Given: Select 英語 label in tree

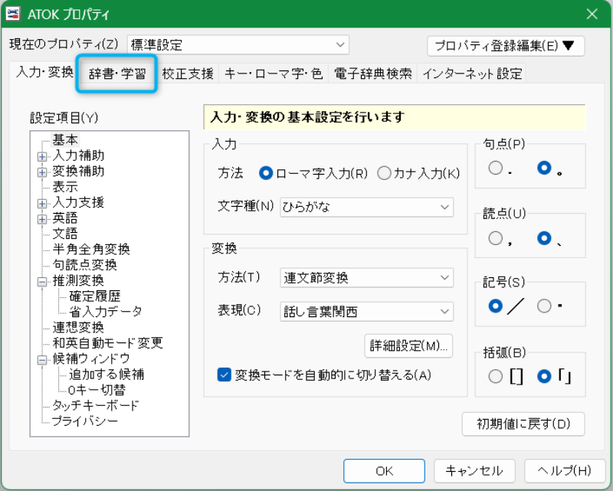Looking at the screenshot, I should point(65,218).
